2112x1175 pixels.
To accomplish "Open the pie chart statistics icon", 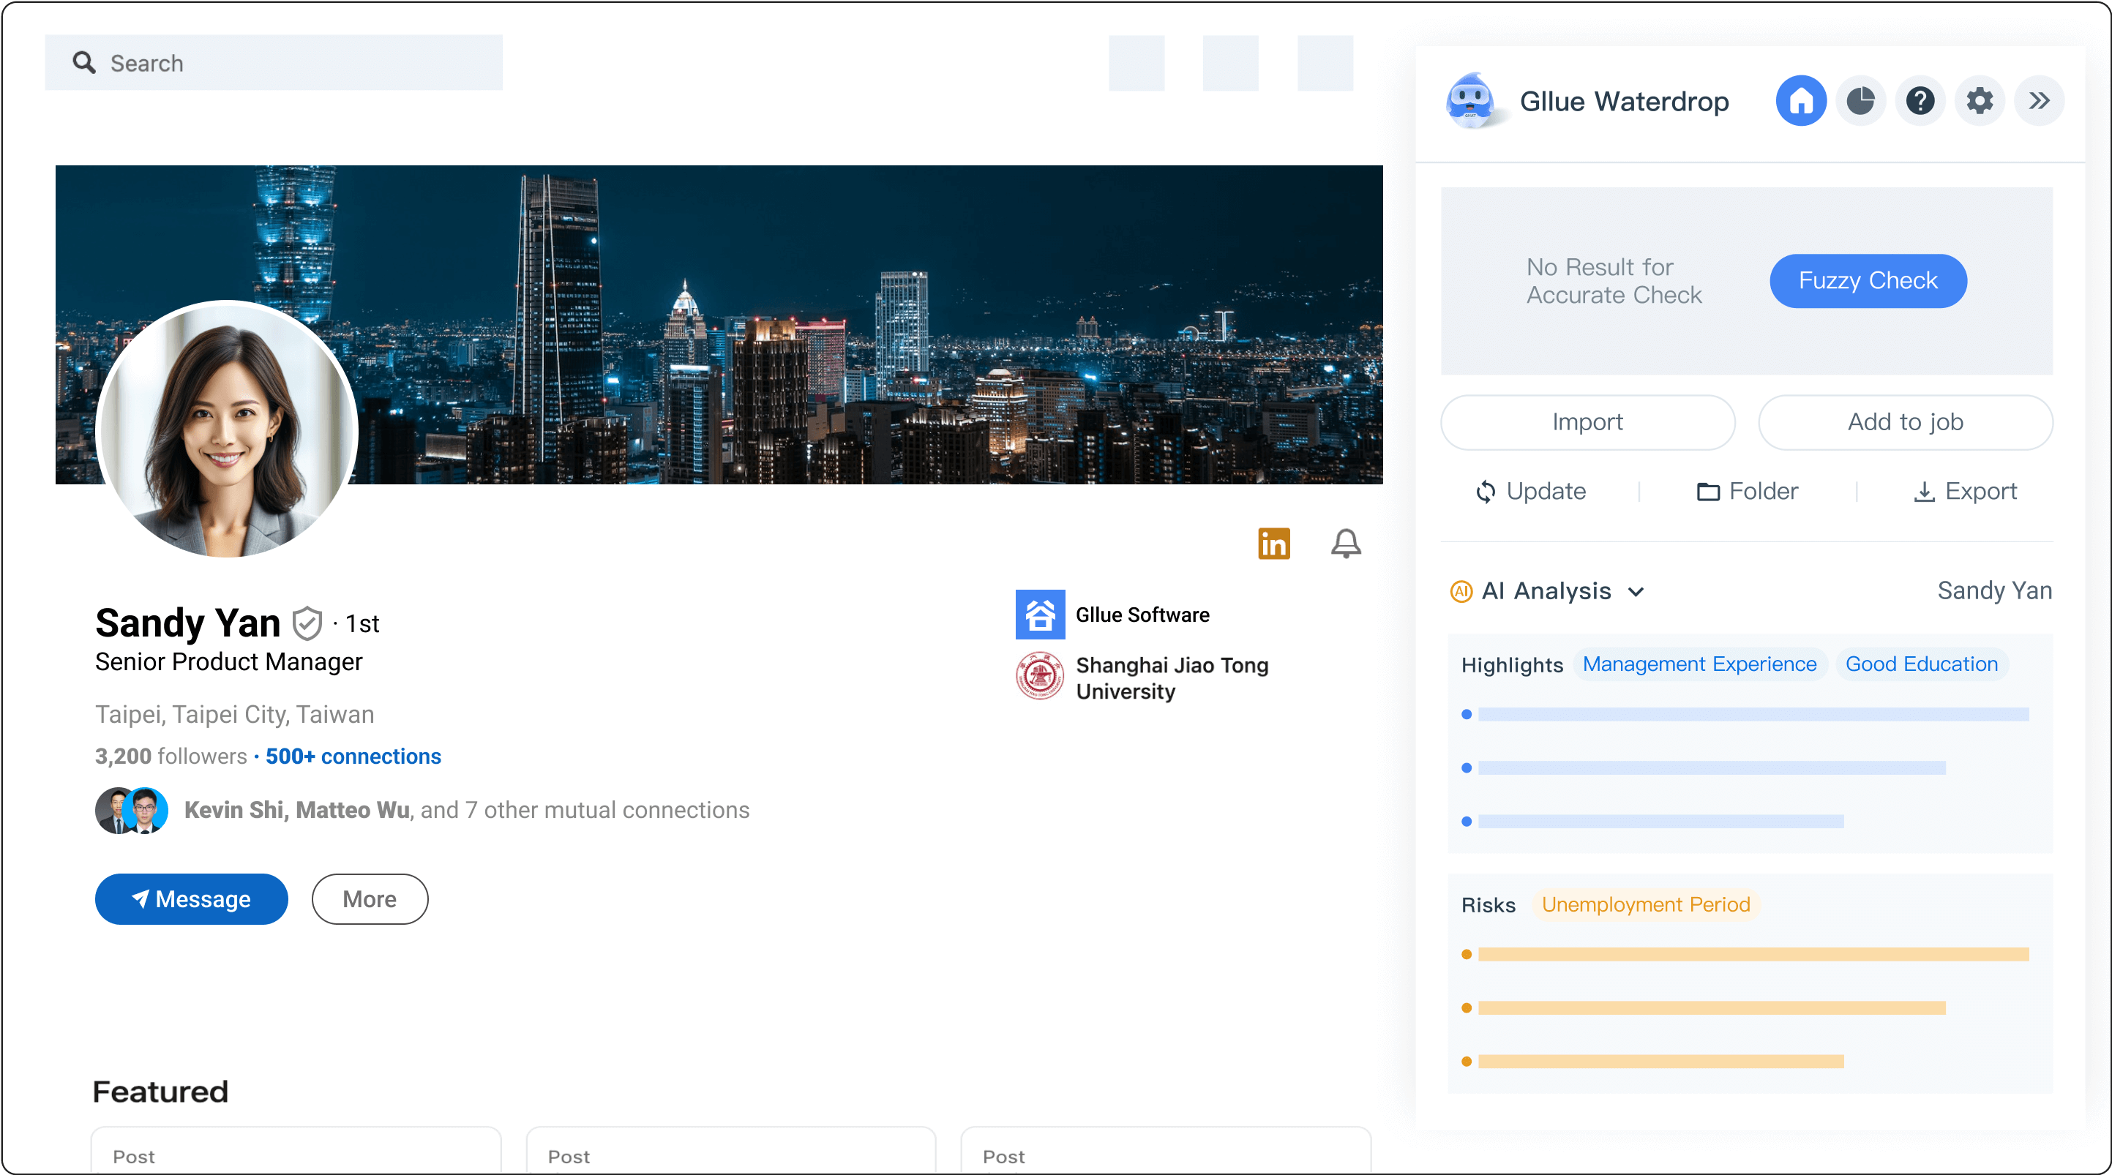I will click(1860, 101).
